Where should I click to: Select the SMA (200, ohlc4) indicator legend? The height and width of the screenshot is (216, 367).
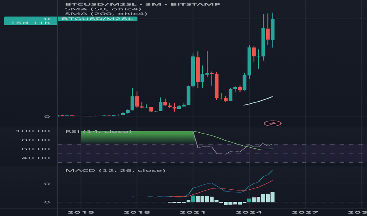106,14
